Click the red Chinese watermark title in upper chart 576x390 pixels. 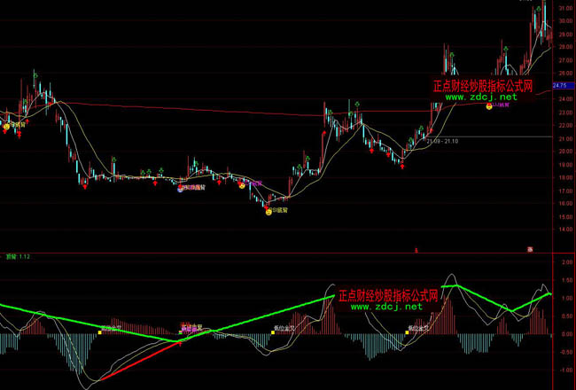482,86
